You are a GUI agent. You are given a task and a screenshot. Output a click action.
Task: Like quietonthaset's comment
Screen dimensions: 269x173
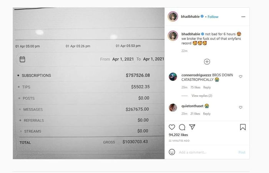(241, 107)
